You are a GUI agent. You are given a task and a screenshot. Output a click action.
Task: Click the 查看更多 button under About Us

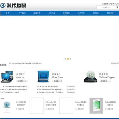22,81
